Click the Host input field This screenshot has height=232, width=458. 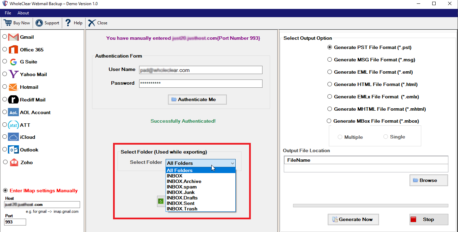42,205
